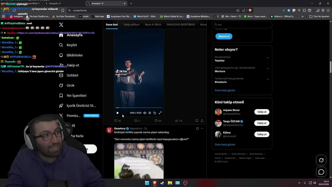Like the tweet with 94 likes
This screenshot has width=332, height=187.
coord(158,121)
